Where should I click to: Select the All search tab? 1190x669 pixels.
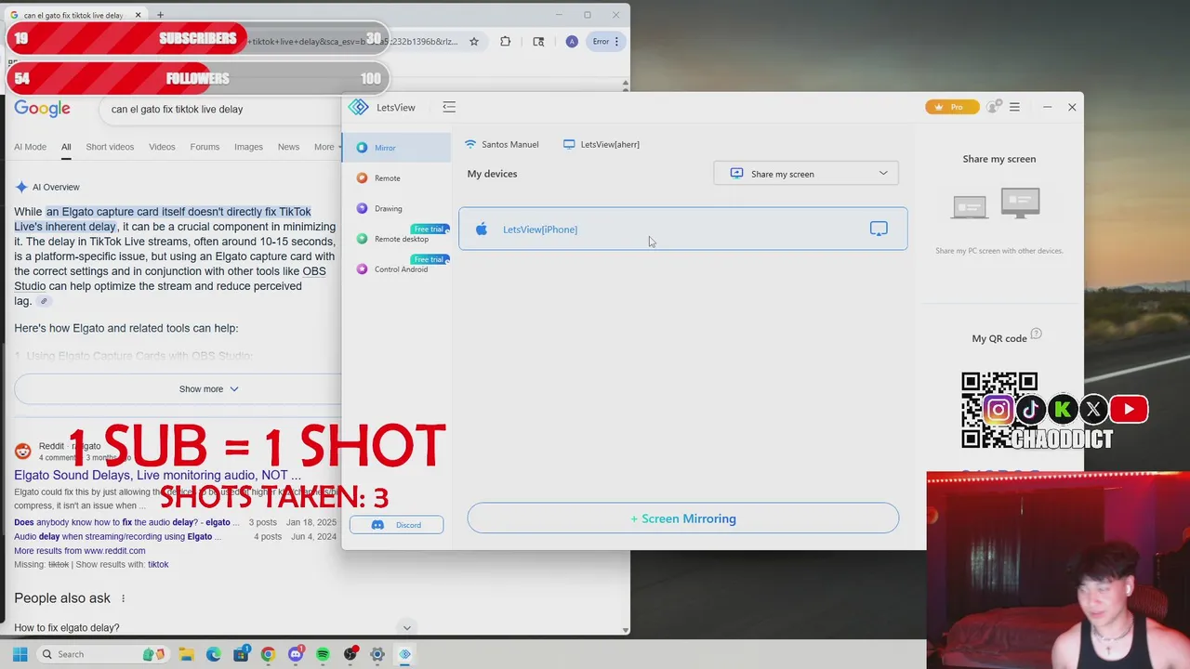point(66,147)
